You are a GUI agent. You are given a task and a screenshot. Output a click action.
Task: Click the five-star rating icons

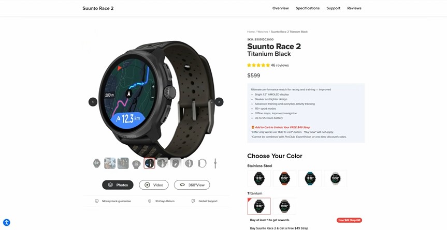pos(258,65)
